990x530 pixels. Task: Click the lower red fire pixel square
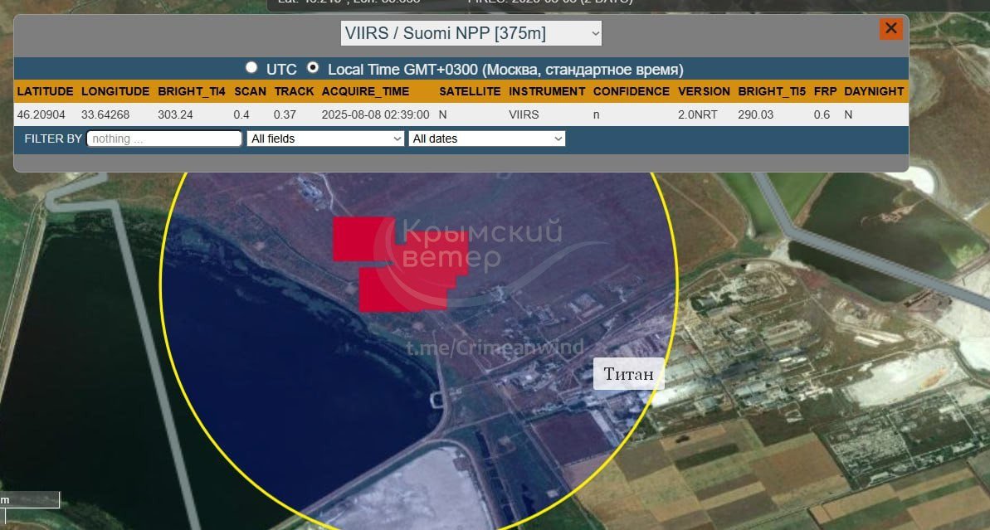(x=390, y=290)
